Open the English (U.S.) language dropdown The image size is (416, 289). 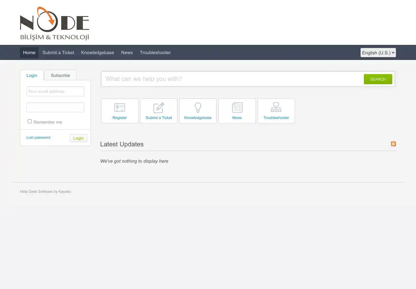[378, 53]
